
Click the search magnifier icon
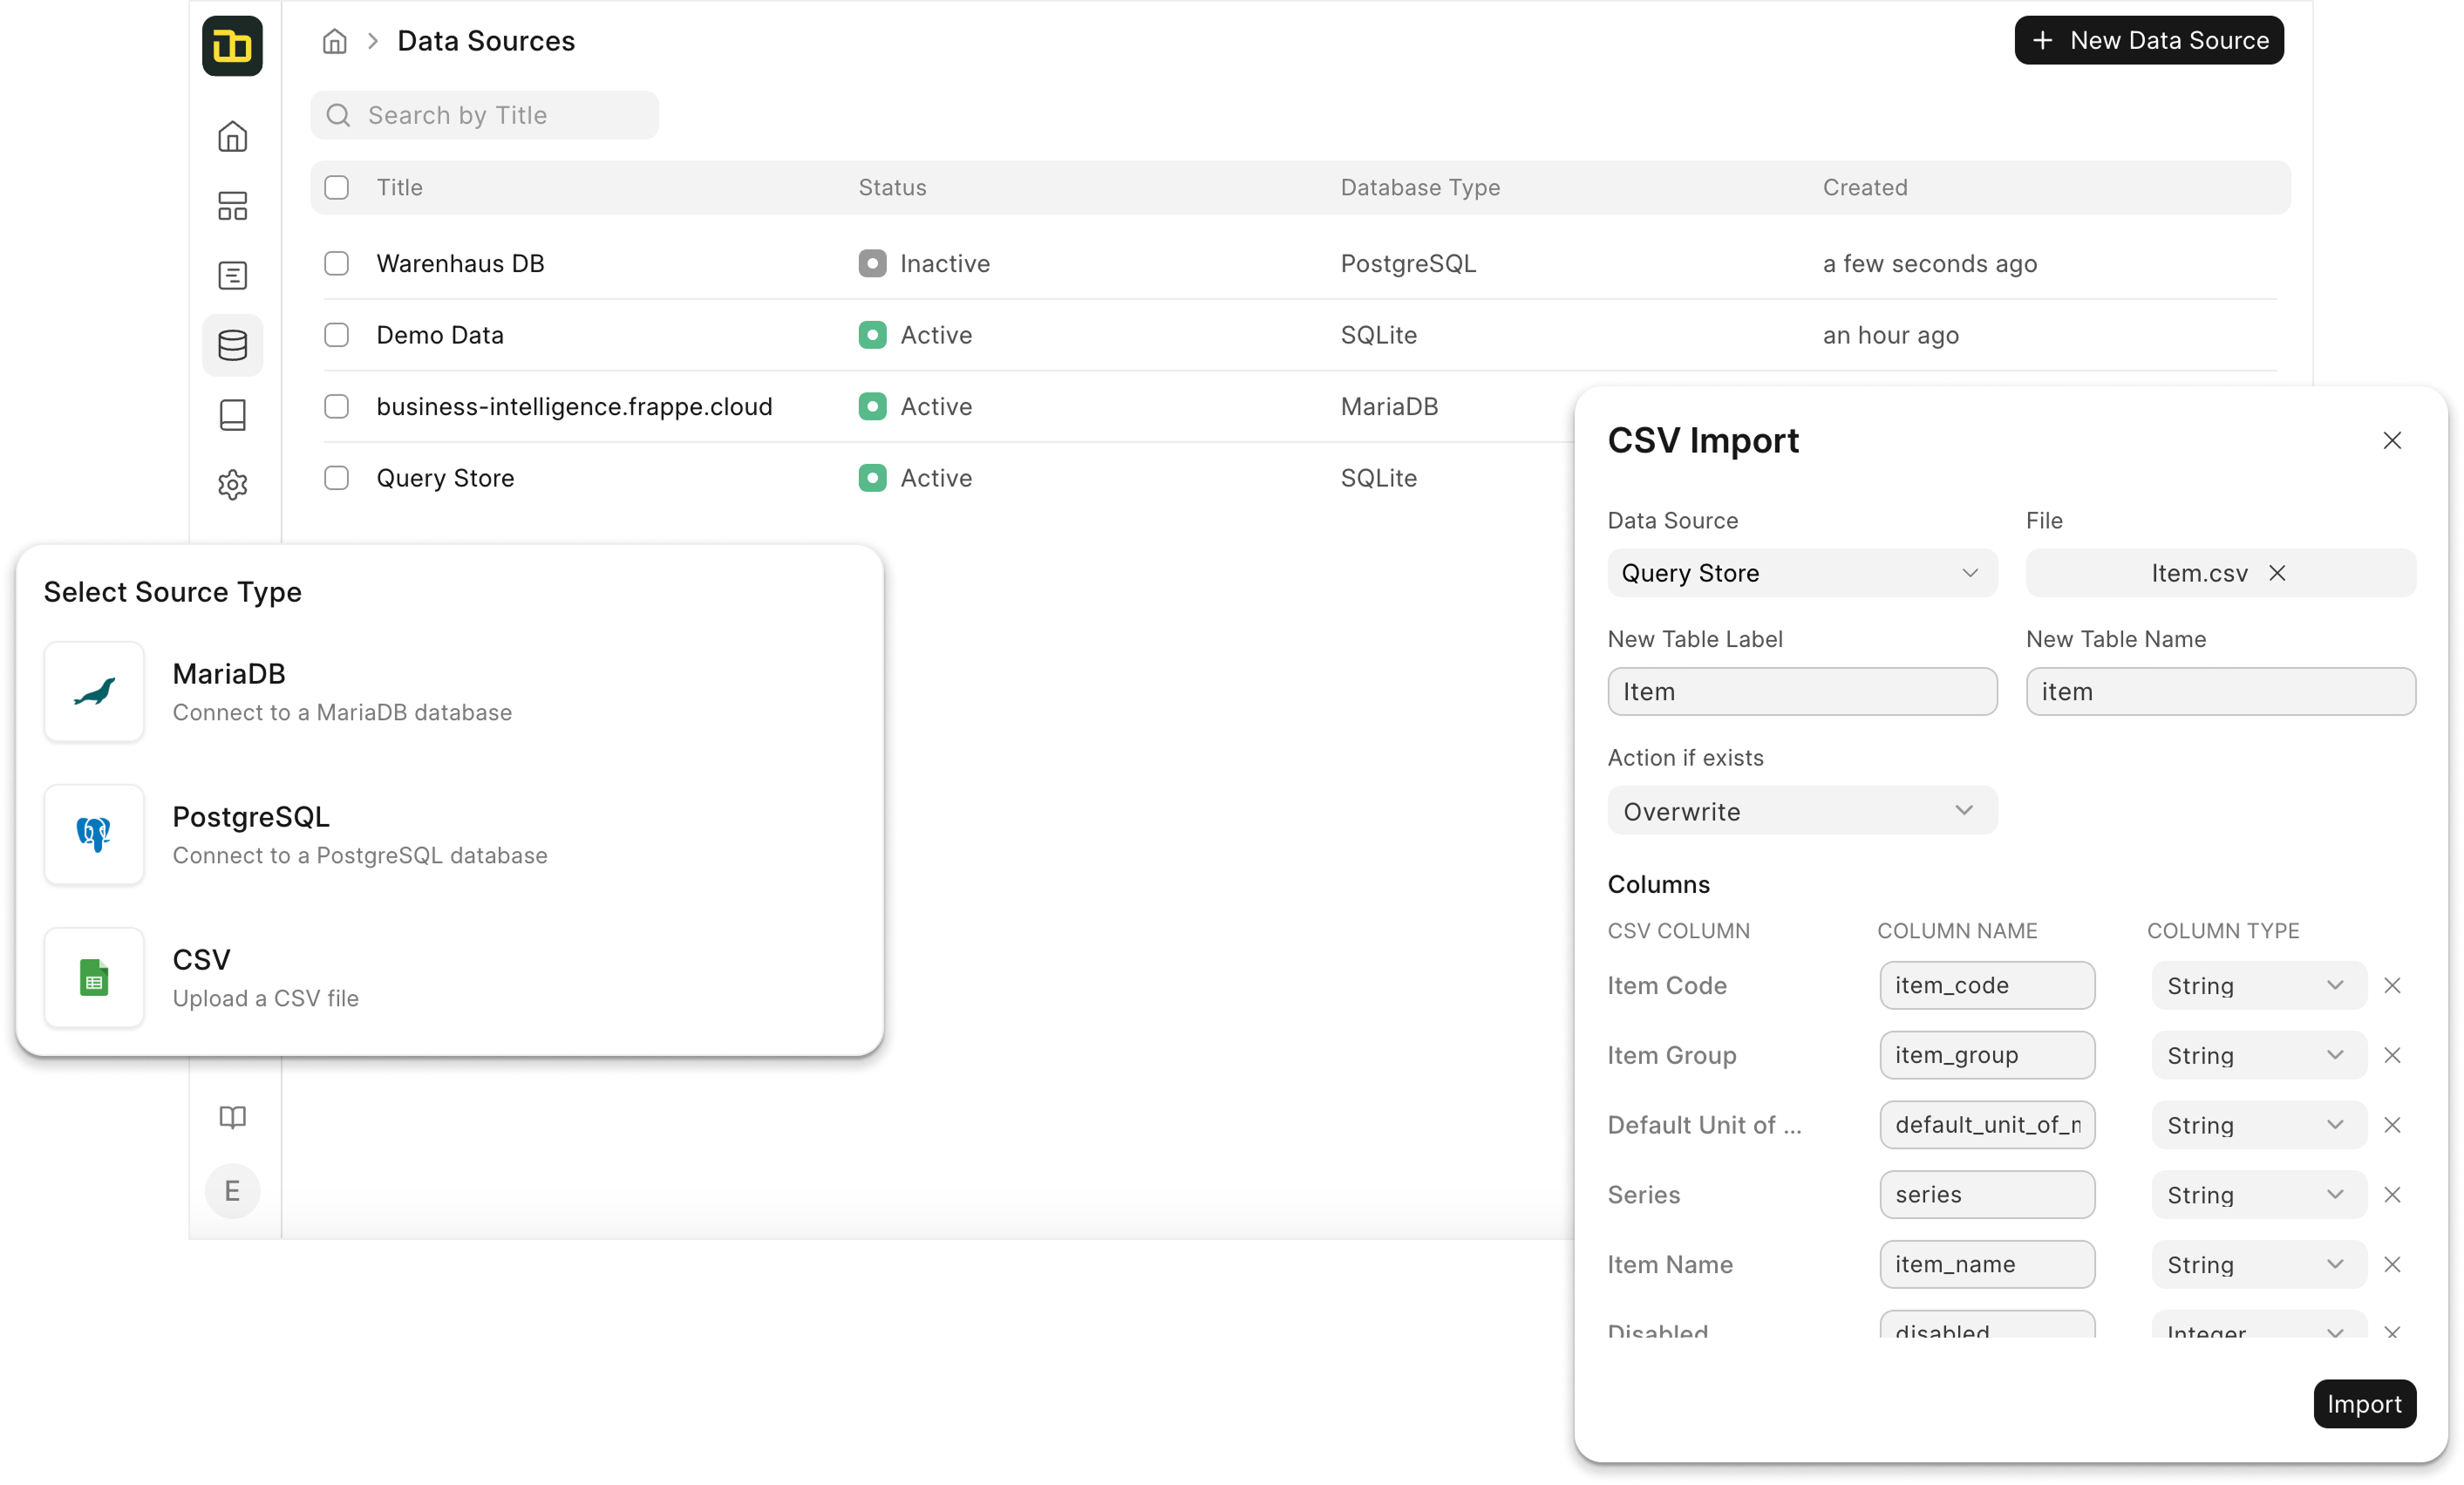[x=338, y=115]
